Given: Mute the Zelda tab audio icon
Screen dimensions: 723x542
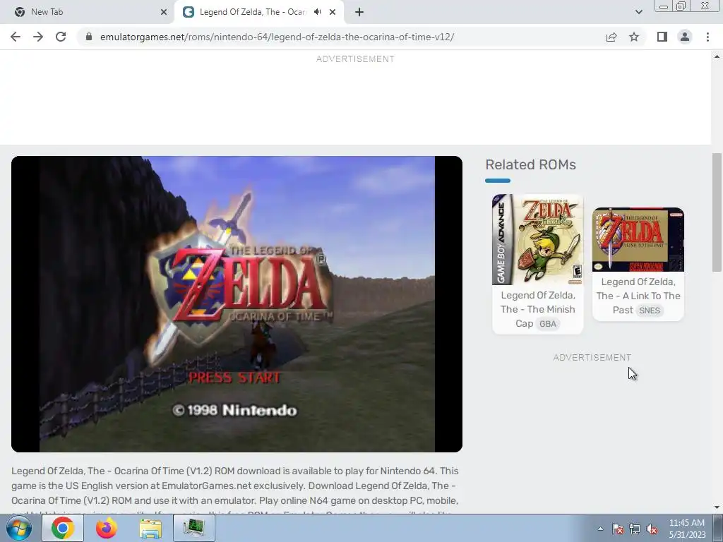Looking at the screenshot, I should point(317,12).
